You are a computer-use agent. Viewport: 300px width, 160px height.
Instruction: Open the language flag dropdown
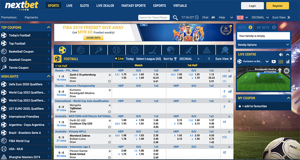click(242, 17)
